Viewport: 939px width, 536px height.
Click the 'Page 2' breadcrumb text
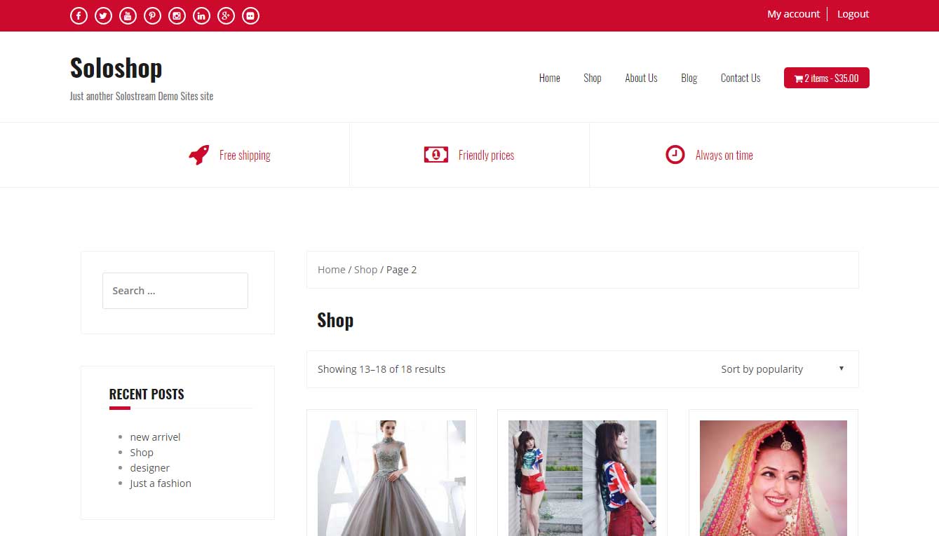[x=401, y=270]
